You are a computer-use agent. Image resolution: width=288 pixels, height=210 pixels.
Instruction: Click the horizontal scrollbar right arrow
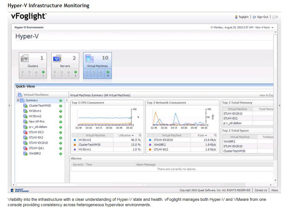[x=270, y=185]
